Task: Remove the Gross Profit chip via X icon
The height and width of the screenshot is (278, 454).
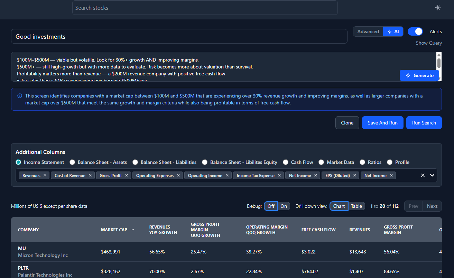Action: [x=127, y=175]
